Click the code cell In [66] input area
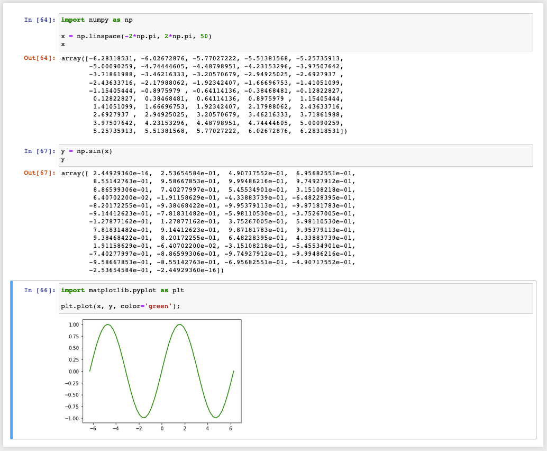Screen dimensions: 547x451 (296, 299)
